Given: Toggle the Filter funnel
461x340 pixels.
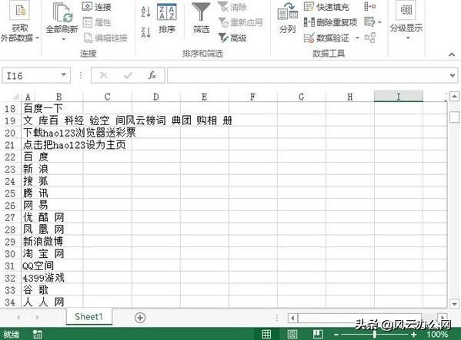Looking at the screenshot, I should [201, 18].
